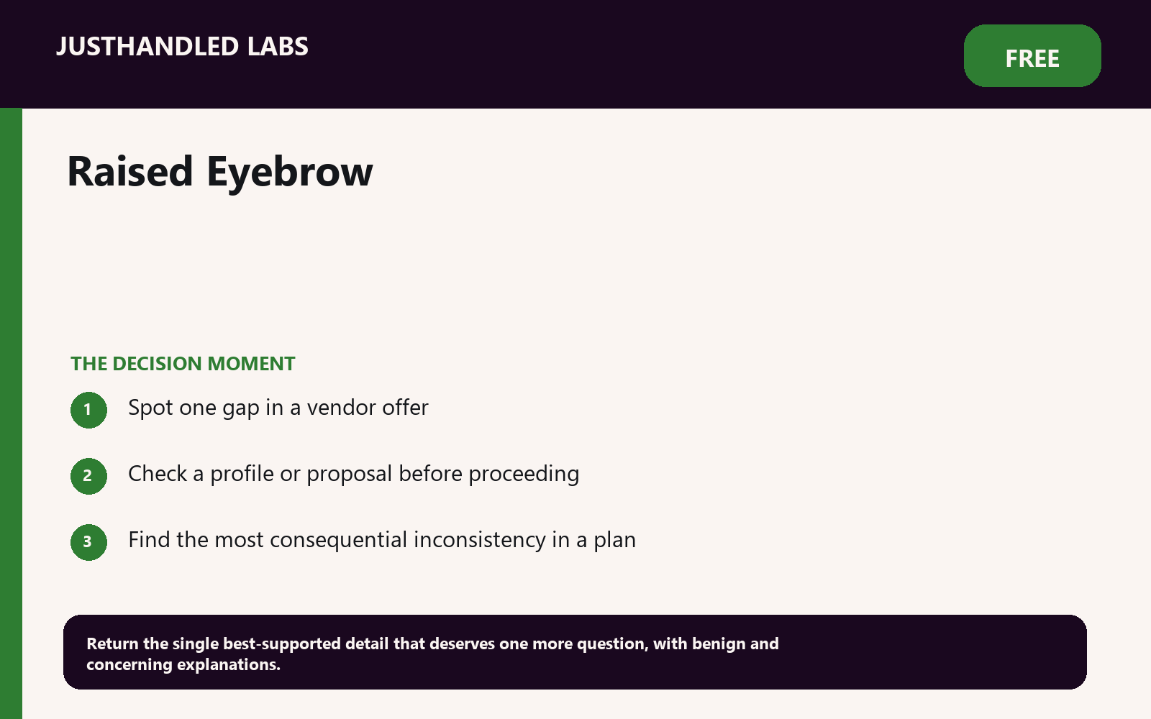Click the word JUSTHANDLED in the header

click(147, 47)
